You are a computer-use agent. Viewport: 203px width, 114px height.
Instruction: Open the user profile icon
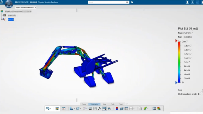pos(187,2)
